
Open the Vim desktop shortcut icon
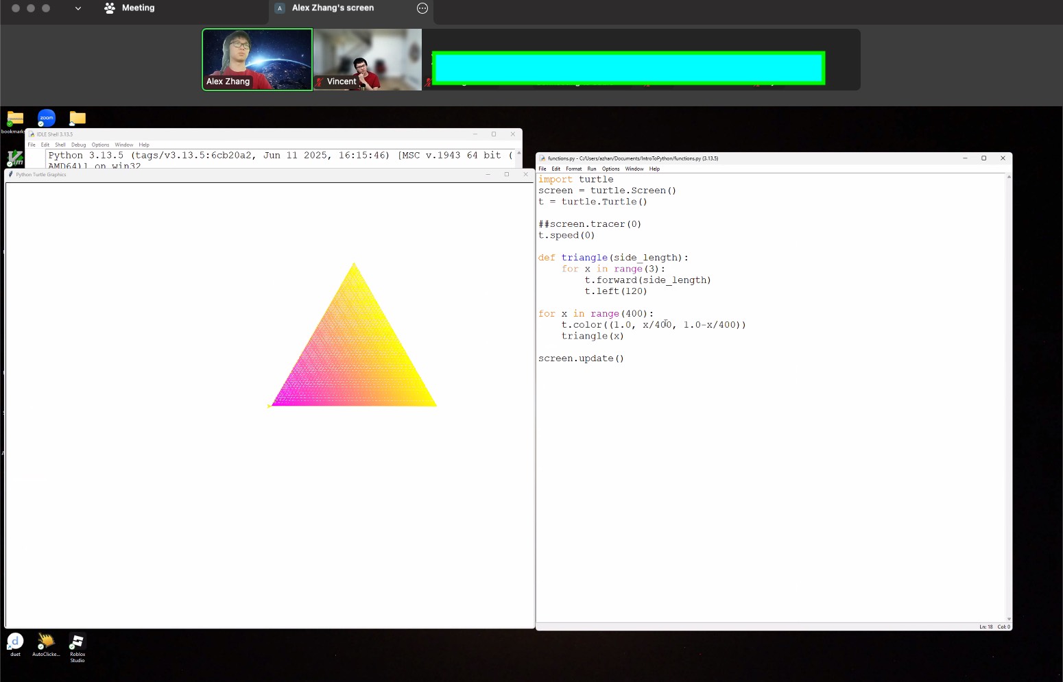(x=15, y=158)
